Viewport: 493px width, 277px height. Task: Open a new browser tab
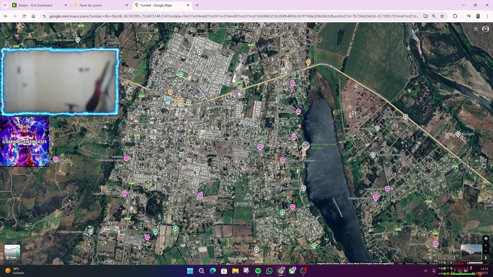[x=197, y=5]
